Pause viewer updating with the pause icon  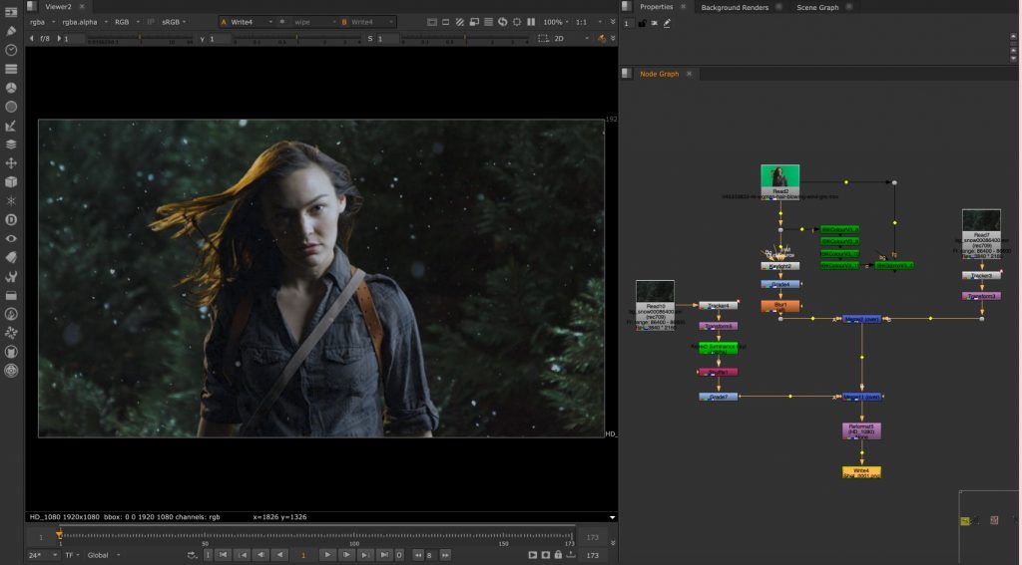pyautogui.click(x=531, y=22)
